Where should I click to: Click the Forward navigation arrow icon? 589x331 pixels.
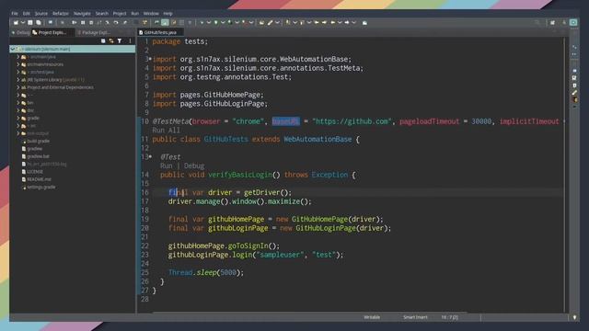[347, 22]
